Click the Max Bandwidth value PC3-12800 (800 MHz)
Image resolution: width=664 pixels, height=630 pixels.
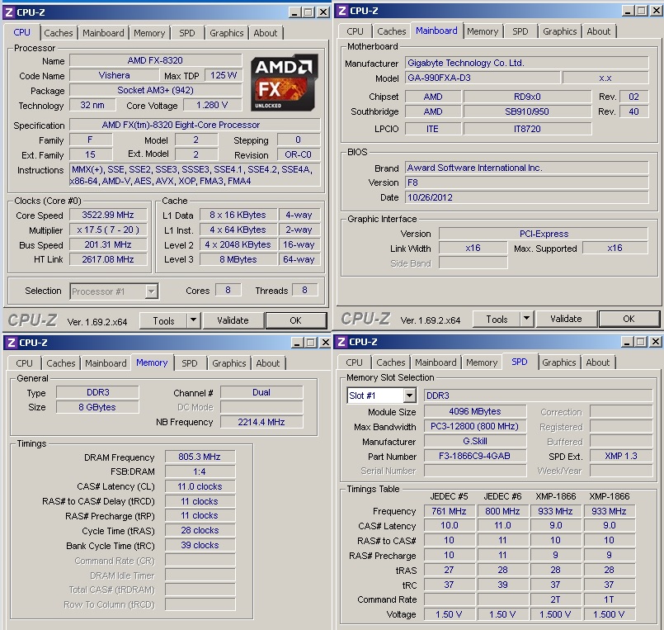[475, 426]
